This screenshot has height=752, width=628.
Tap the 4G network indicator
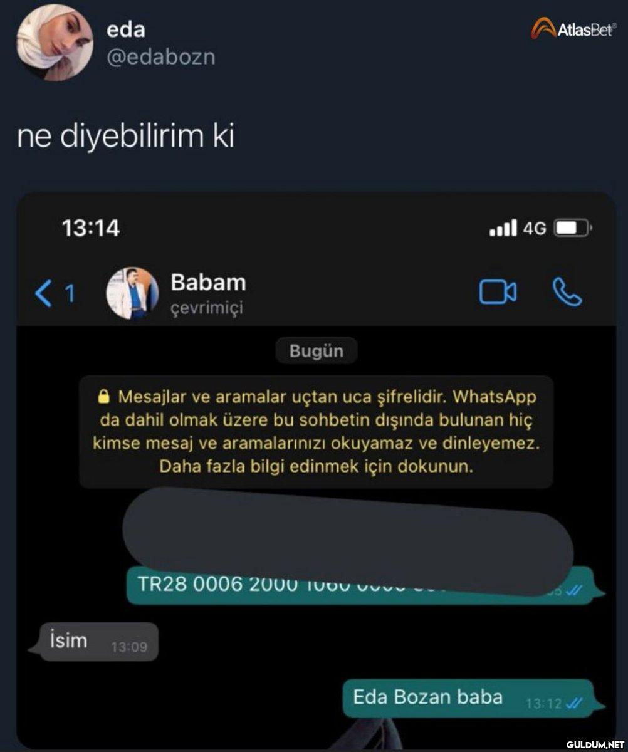pyautogui.click(x=535, y=229)
